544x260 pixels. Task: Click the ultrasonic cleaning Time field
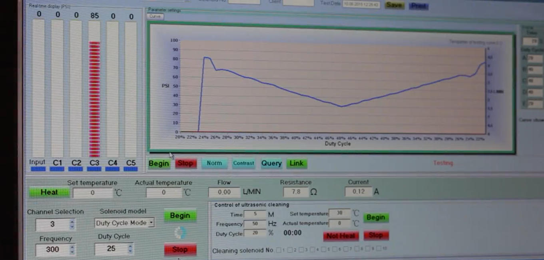pos(255,214)
